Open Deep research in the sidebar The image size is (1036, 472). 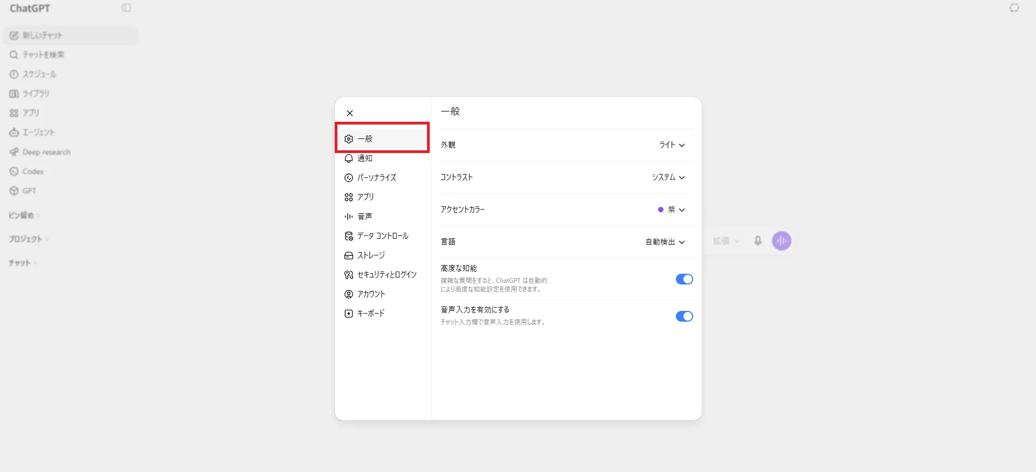pyautogui.click(x=70, y=152)
